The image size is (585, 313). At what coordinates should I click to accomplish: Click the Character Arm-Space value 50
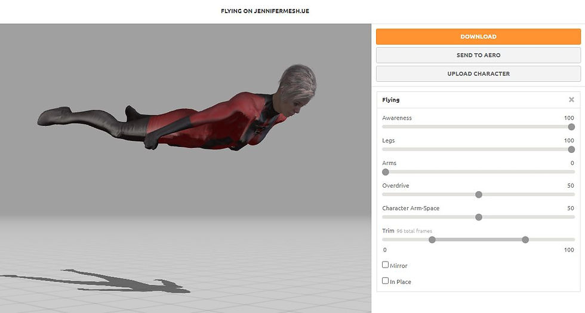tap(571, 208)
